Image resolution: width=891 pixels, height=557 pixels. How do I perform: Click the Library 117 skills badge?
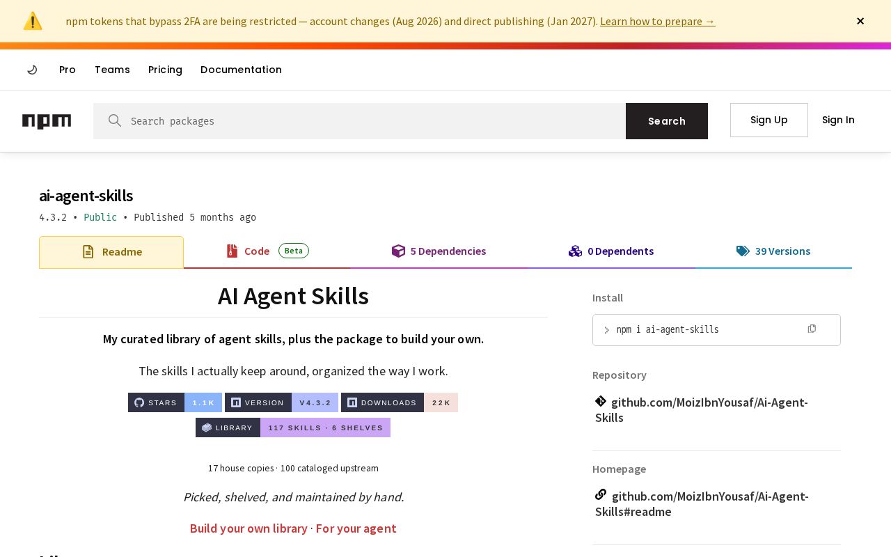293,427
